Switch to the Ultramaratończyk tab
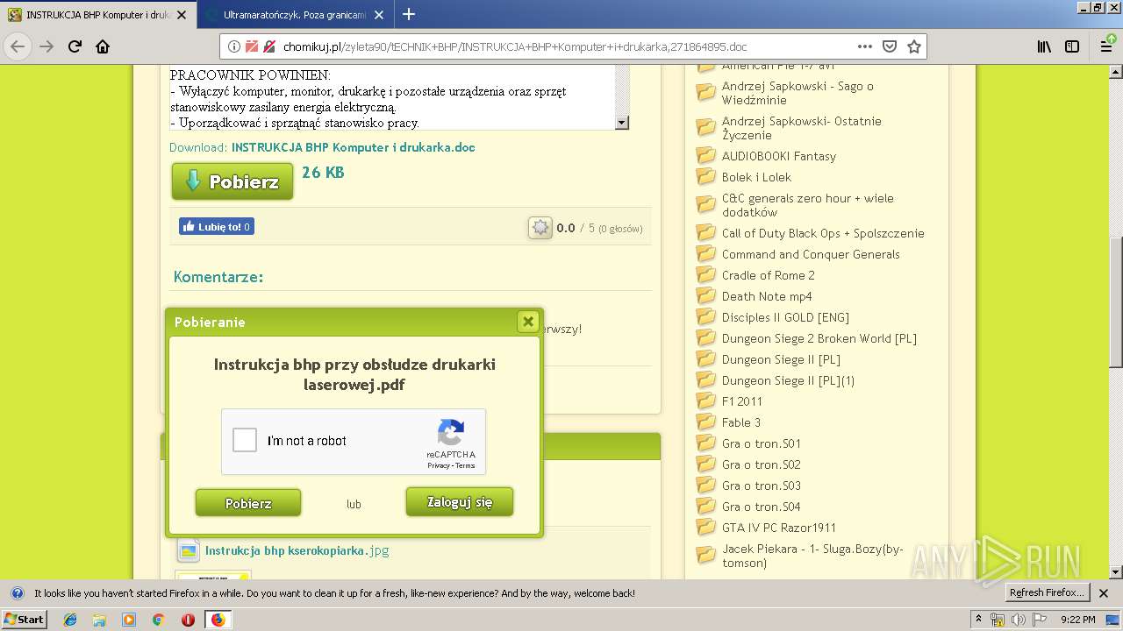 294,15
